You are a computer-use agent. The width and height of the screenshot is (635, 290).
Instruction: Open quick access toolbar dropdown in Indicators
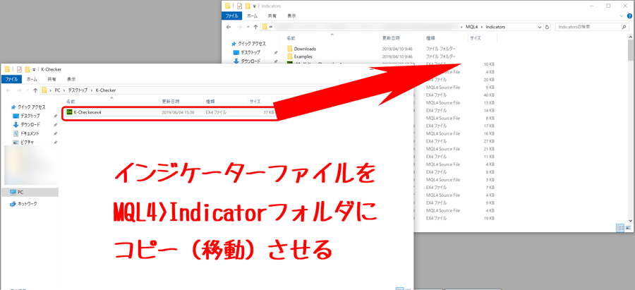pos(254,6)
